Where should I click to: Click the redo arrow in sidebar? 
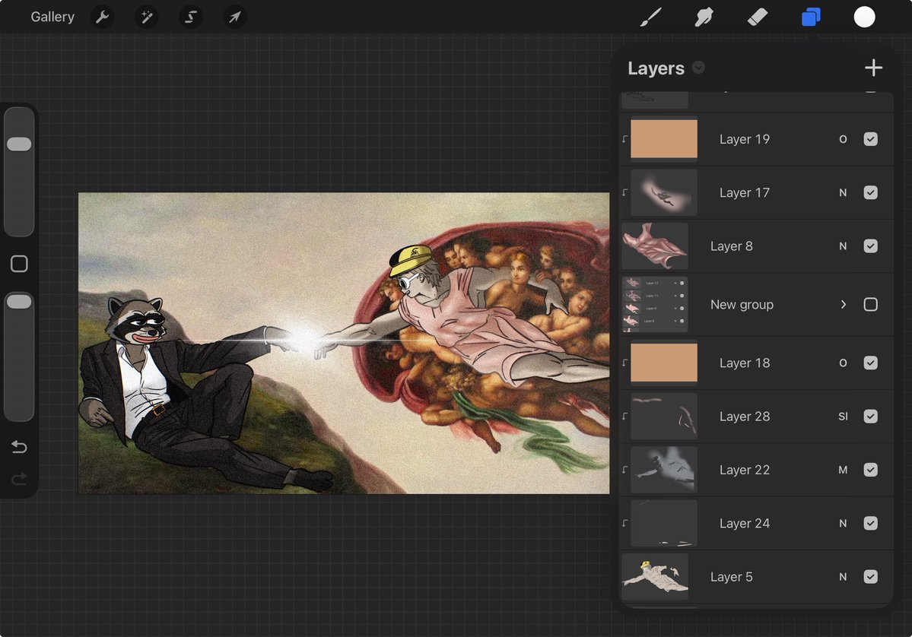[x=19, y=478]
